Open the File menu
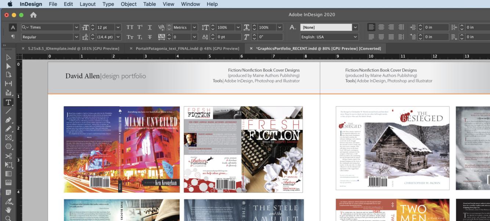The image size is (490, 221). [53, 4]
